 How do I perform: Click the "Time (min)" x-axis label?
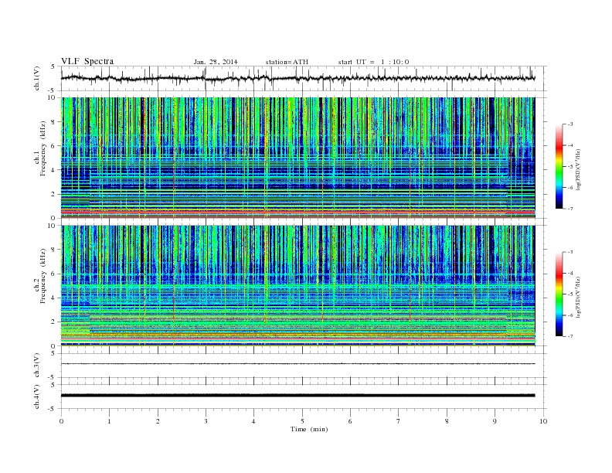tap(309, 429)
